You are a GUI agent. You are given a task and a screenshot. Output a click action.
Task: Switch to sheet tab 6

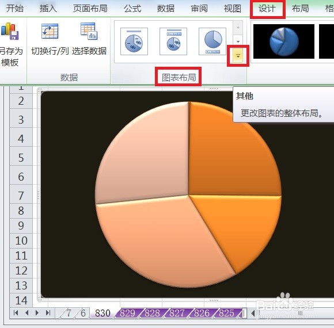pos(83,313)
